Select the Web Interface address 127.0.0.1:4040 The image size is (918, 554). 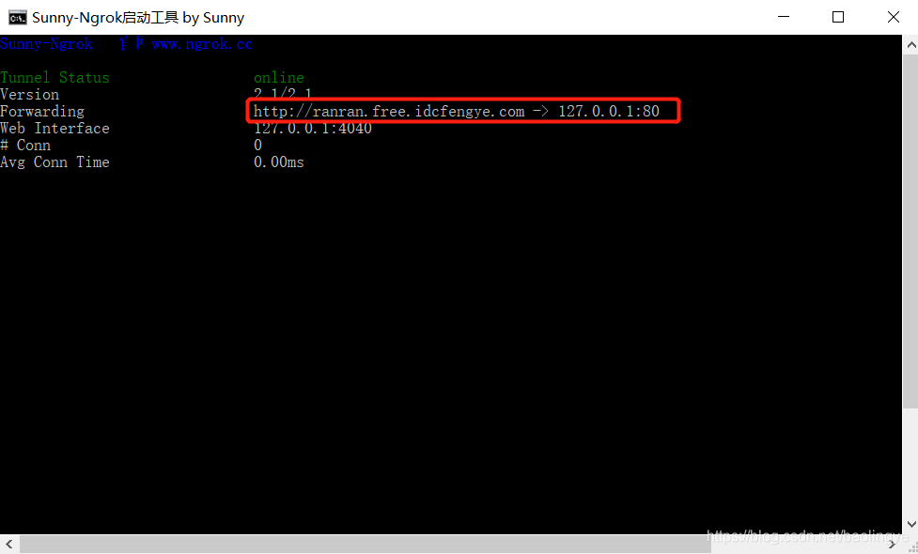point(312,128)
